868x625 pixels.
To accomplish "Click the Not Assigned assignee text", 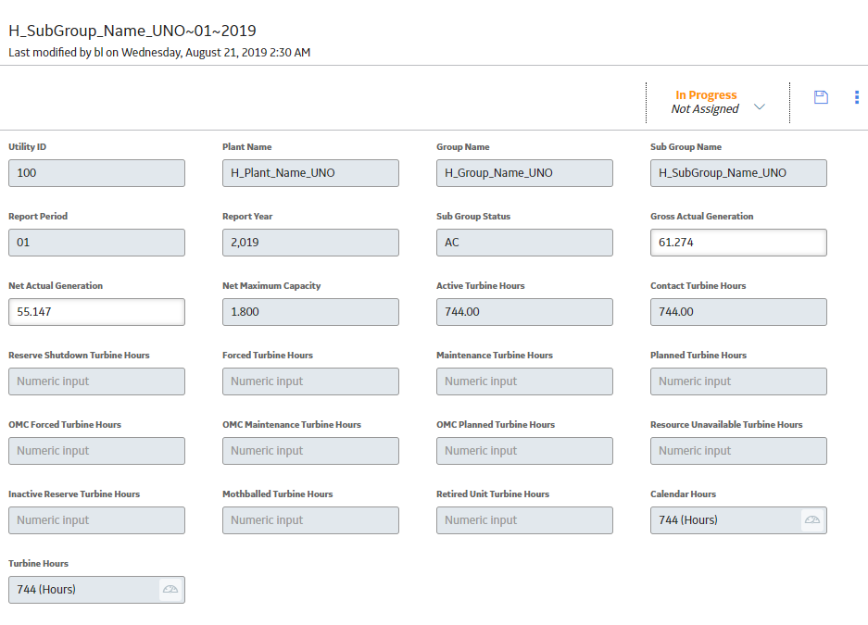I will [x=705, y=109].
